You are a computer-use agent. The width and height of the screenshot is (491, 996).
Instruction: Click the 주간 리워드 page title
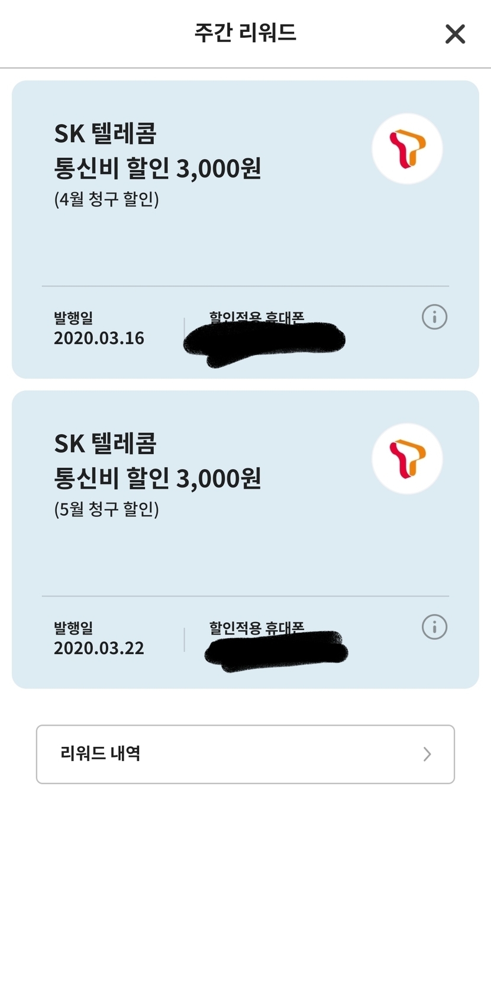pyautogui.click(x=245, y=33)
